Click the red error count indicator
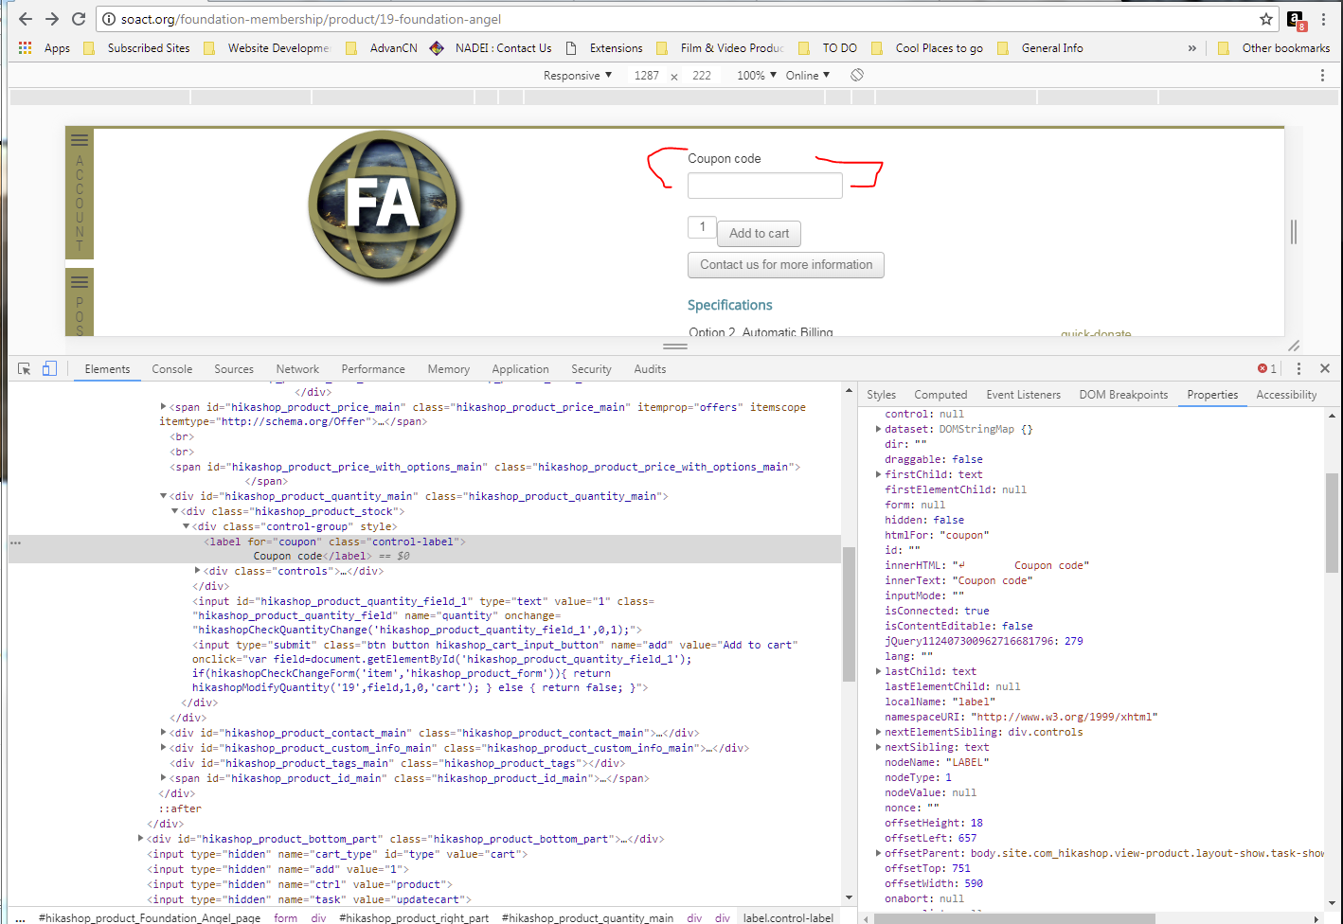This screenshot has width=1343, height=924. pos(1266,369)
